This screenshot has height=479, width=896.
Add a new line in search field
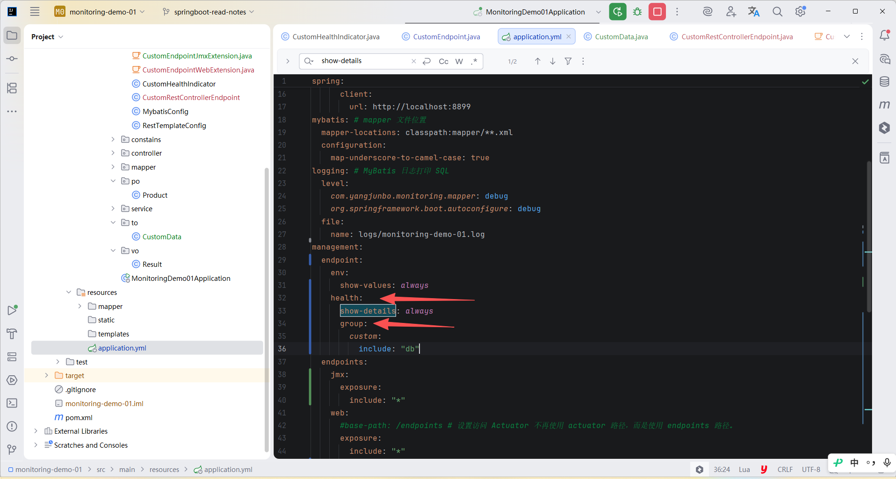426,61
